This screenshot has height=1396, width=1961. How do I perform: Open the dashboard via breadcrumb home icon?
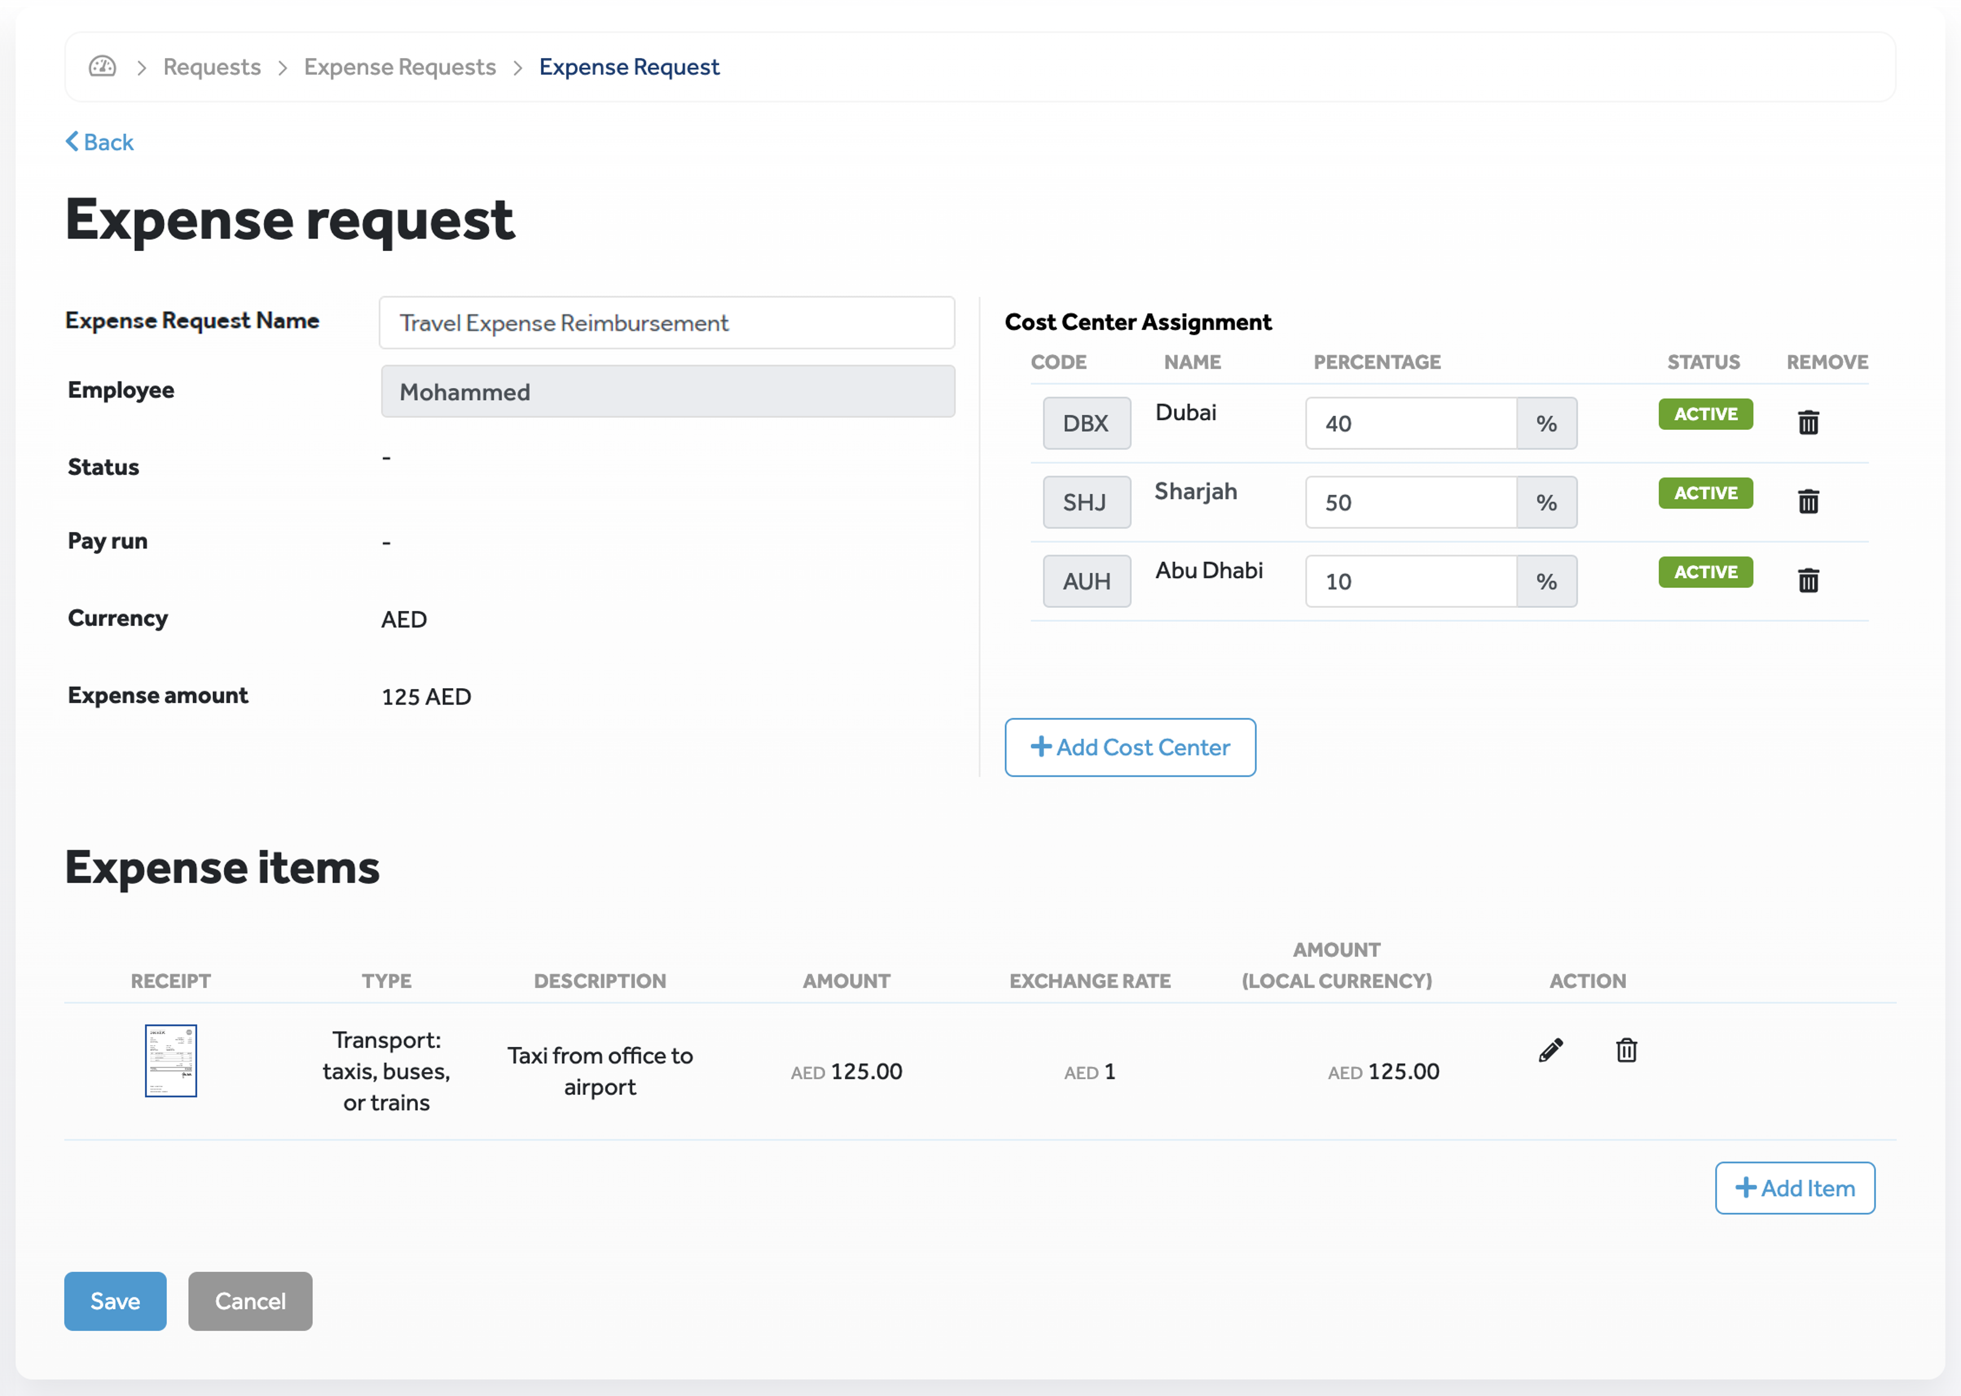point(102,66)
